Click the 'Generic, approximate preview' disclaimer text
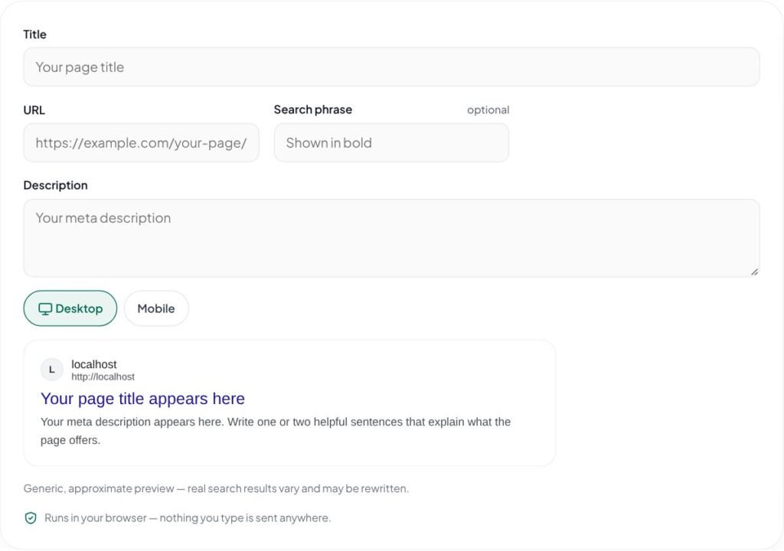Screen dimensions: 784x551 click(x=216, y=488)
